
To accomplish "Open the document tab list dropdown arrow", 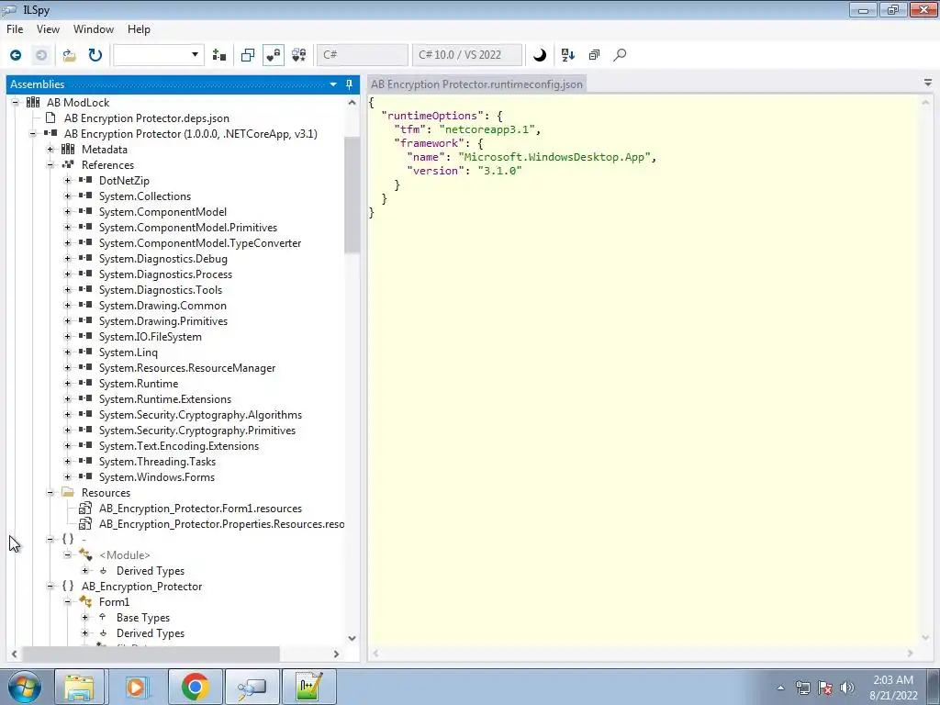I will [928, 83].
